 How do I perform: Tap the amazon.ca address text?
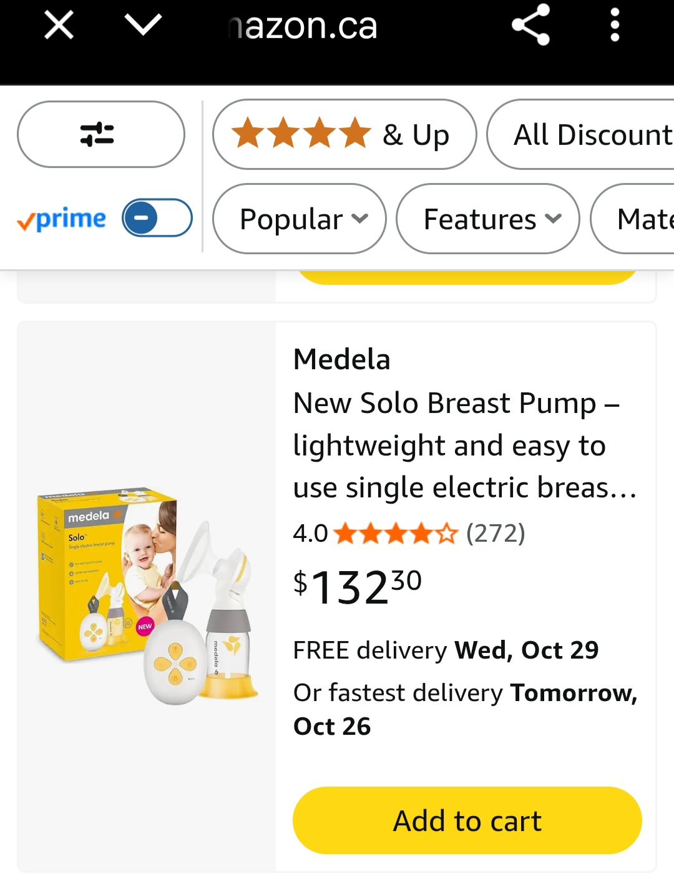tap(303, 26)
